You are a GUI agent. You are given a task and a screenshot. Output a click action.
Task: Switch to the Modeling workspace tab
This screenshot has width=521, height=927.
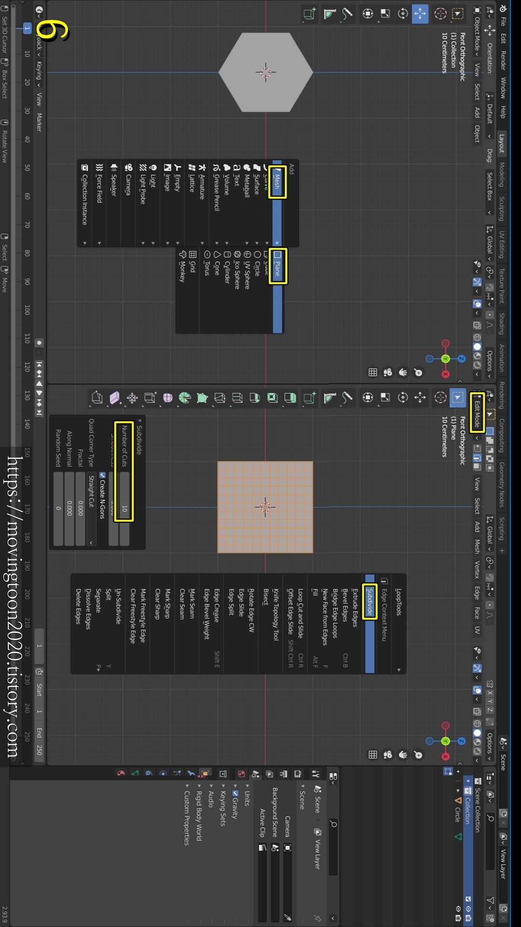click(502, 174)
